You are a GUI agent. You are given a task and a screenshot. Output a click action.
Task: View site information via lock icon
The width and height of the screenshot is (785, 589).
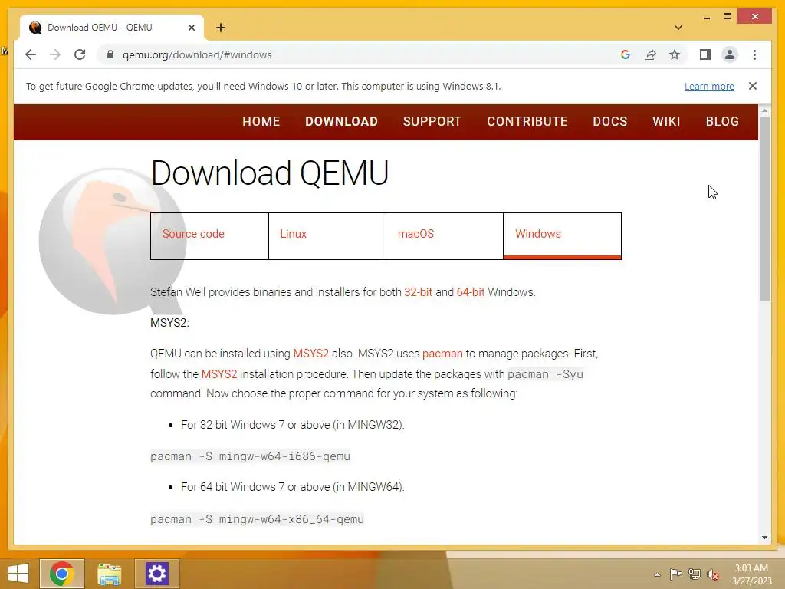[x=110, y=54]
